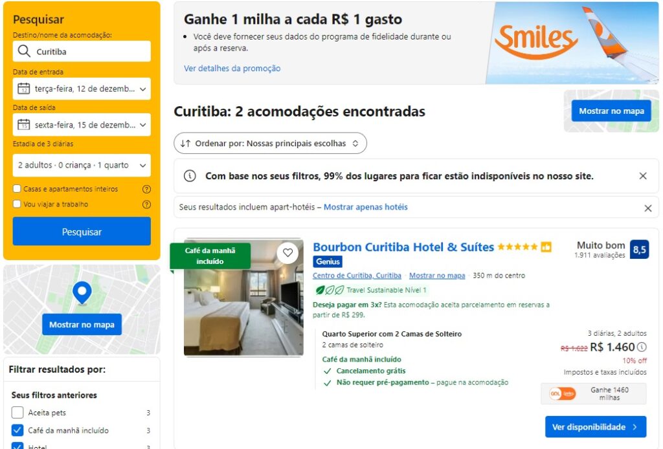Open the Data de saída date dropdown
The height and width of the screenshot is (449, 663).
click(82, 125)
